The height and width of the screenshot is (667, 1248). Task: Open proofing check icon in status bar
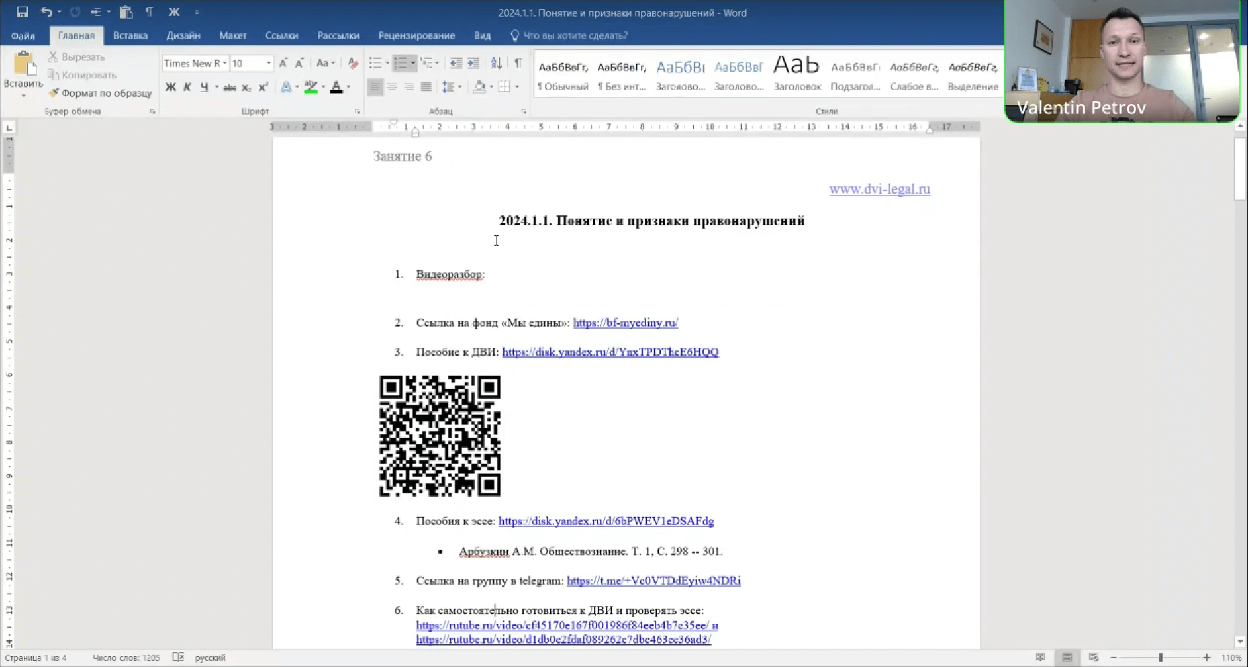pos(178,657)
